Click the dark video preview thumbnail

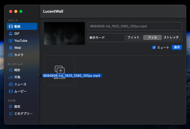(x=64, y=33)
